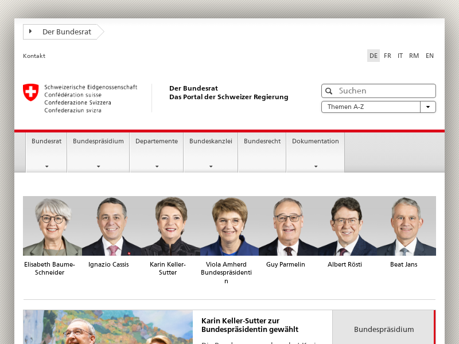
Task: Open the Bundeskanzlei navigation tab
Action: click(x=211, y=153)
